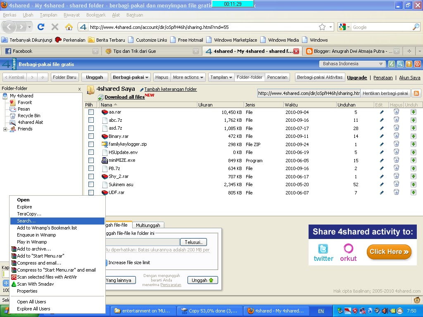Click the delete icon in PB.7z row
Viewport: 423px width, 317px height.
396,168
